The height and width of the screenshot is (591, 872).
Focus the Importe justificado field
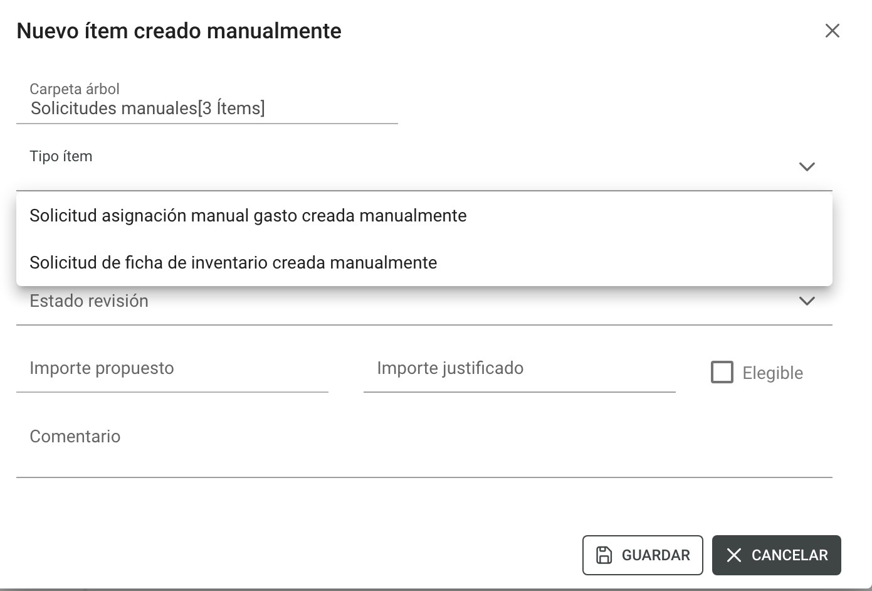tap(520, 369)
